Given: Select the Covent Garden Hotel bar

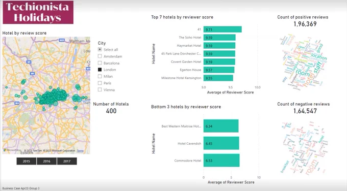Looking at the screenshot, I should coord(219,62).
